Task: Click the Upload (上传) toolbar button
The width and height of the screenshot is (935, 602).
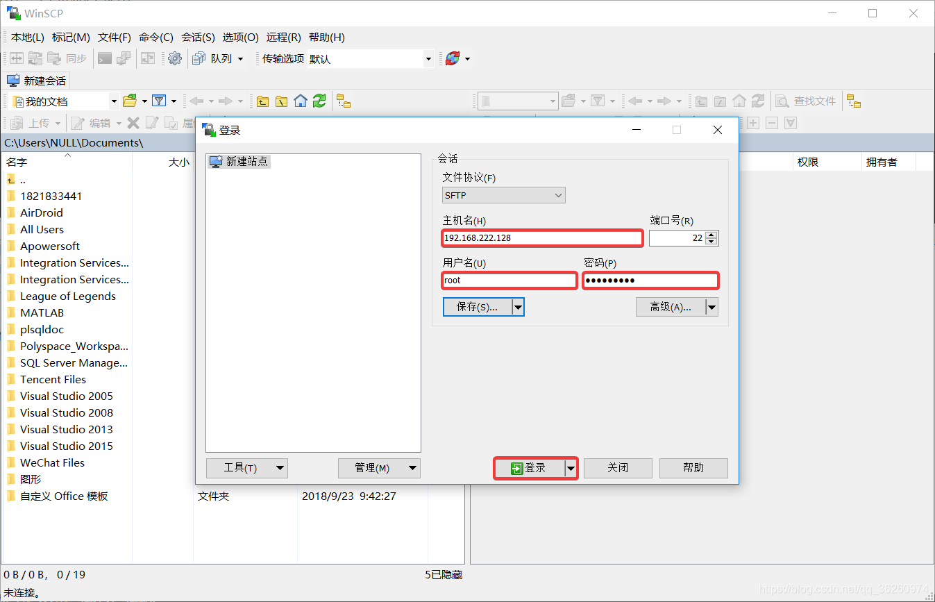Action: [31, 123]
